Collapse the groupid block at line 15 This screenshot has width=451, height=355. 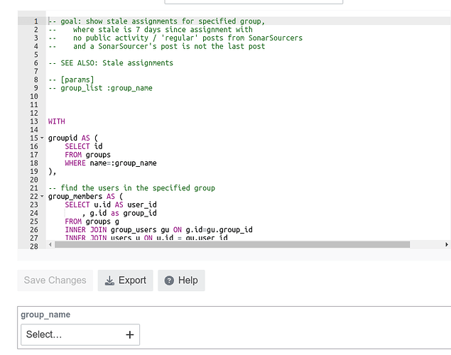point(42,138)
